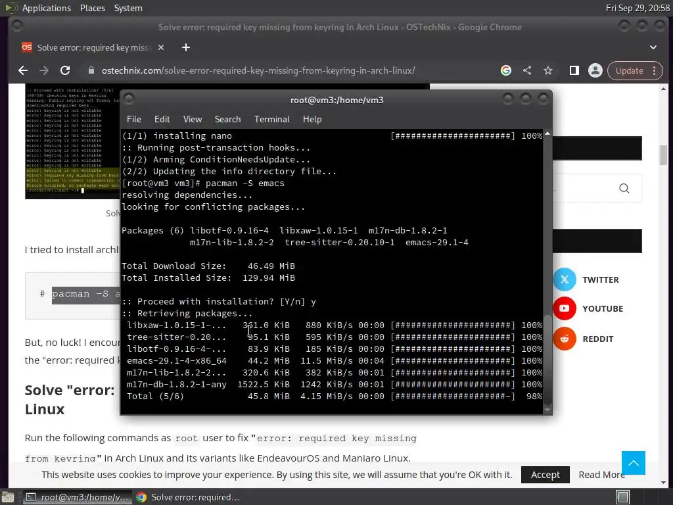Open the Terminal menu in terminal
673x505 pixels.
(x=271, y=120)
